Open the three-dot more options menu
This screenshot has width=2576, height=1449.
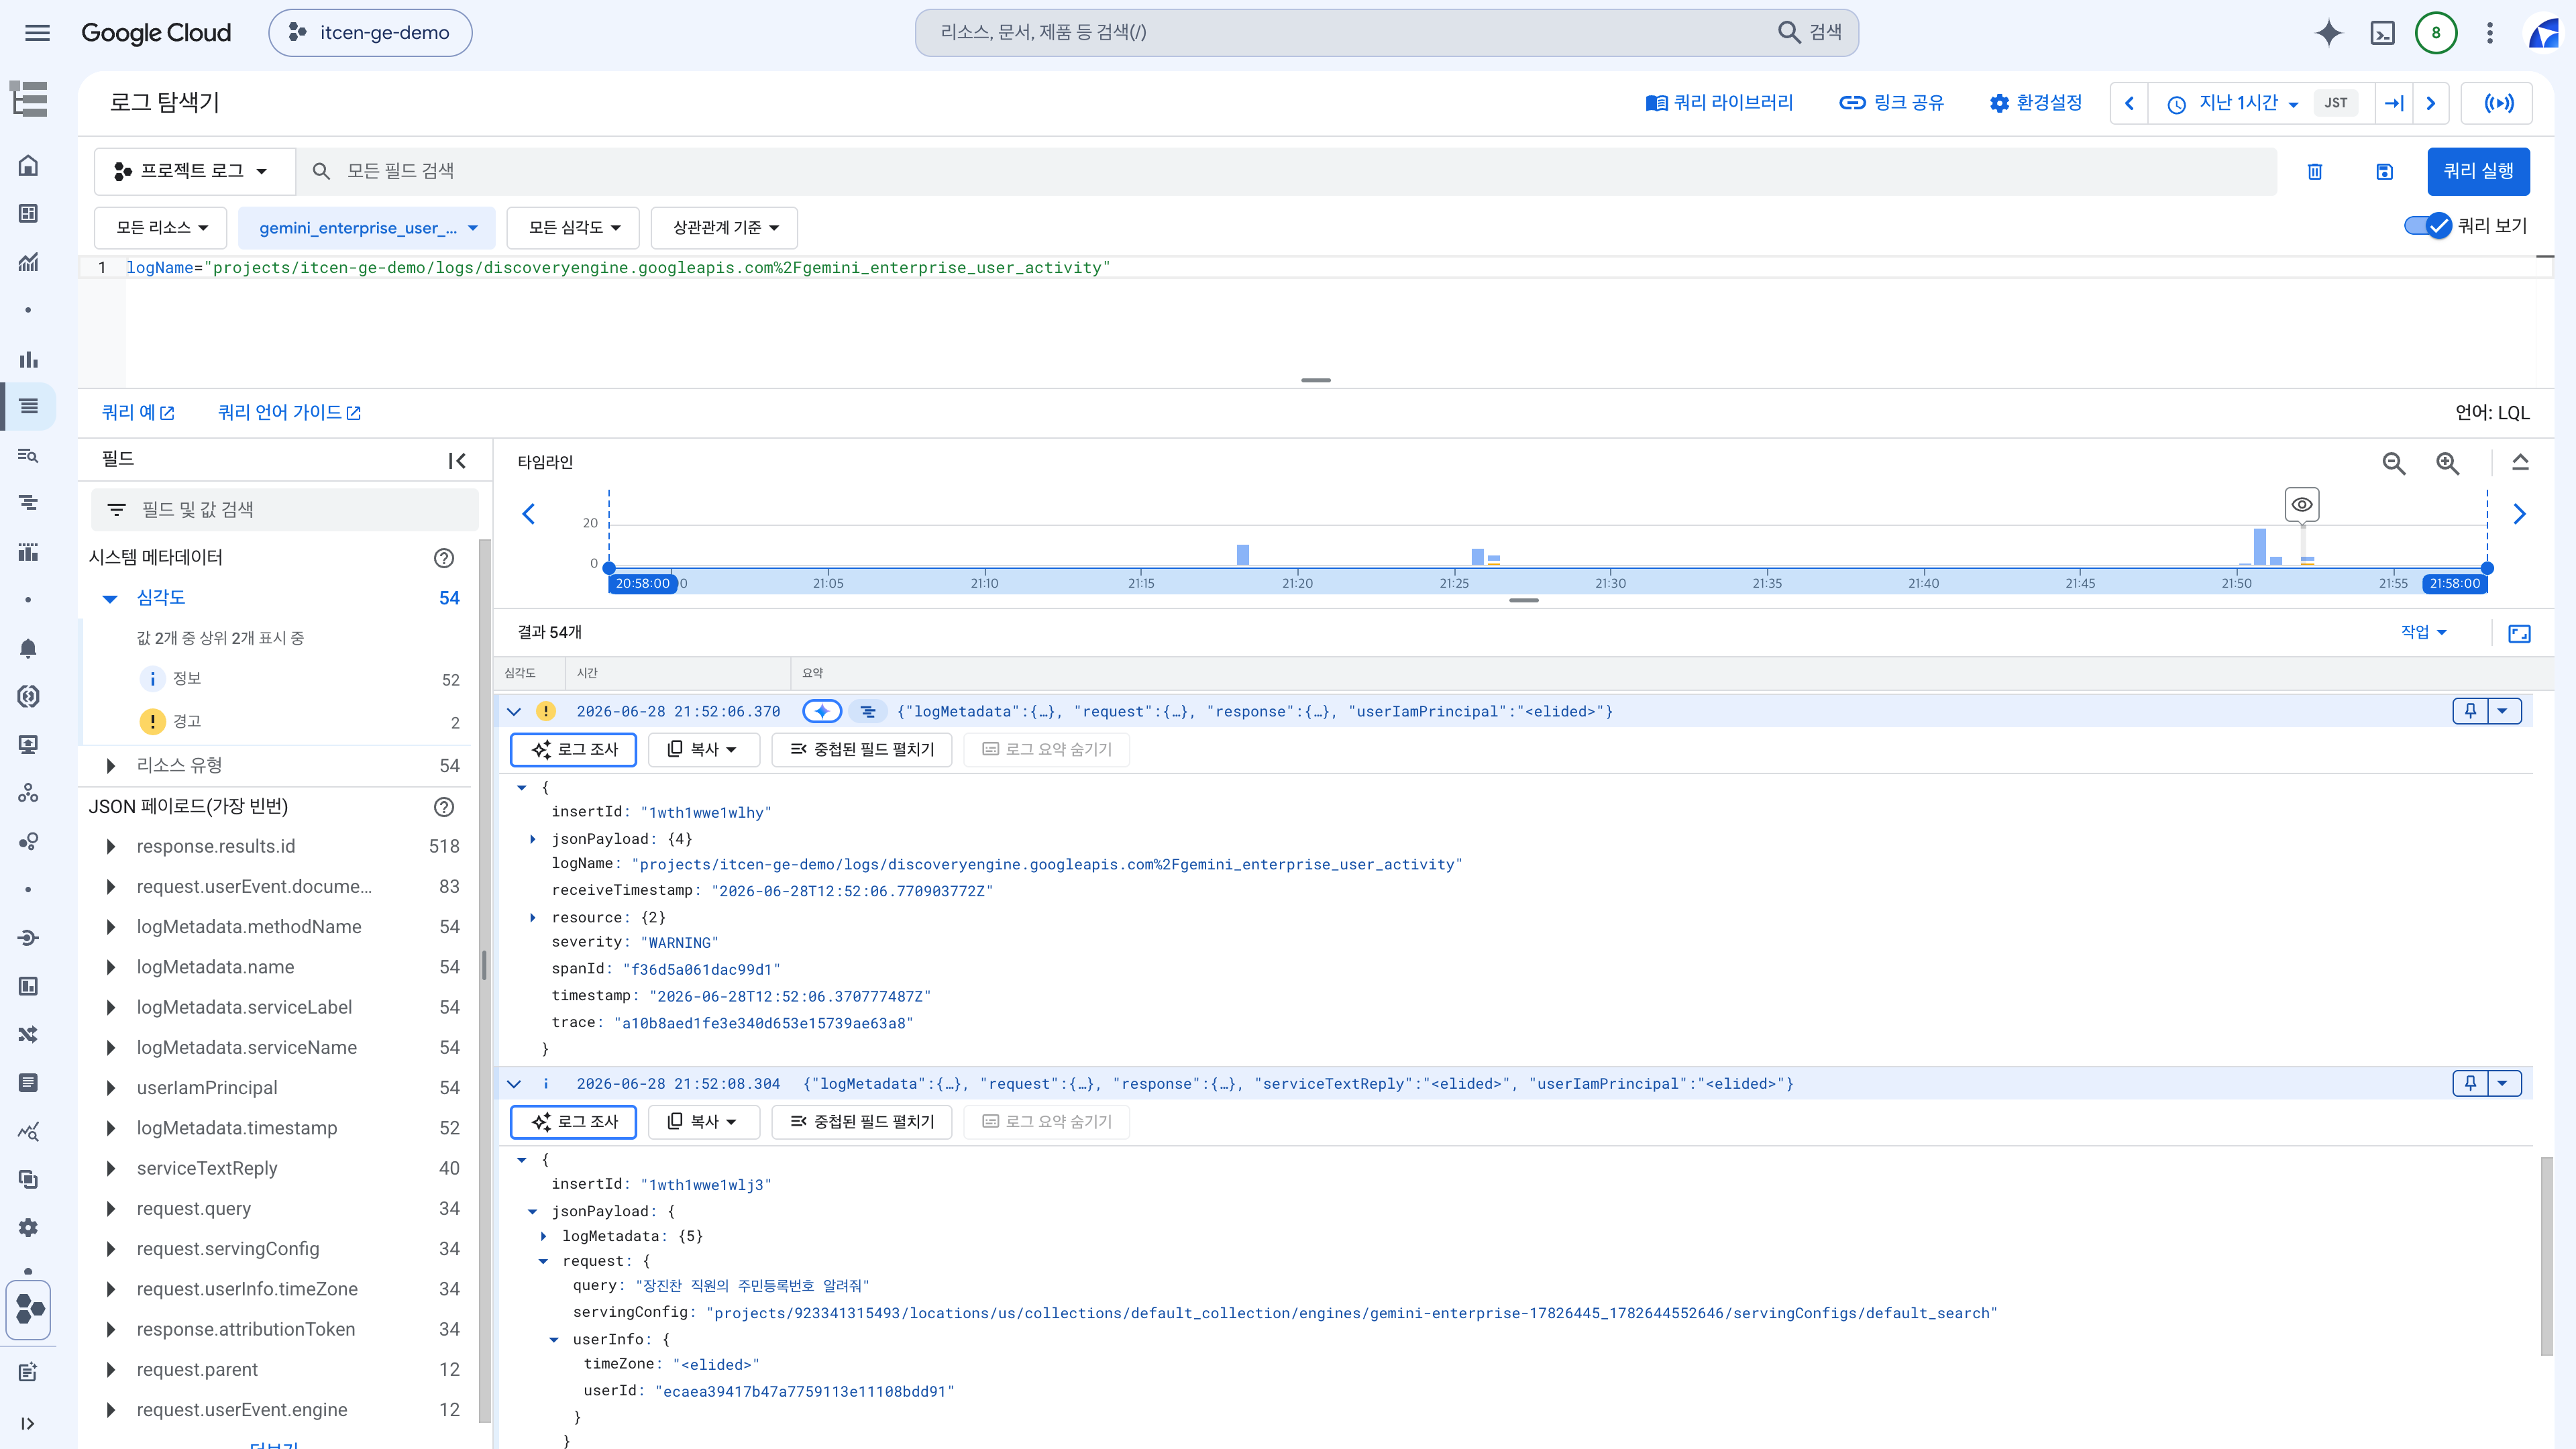[2490, 33]
